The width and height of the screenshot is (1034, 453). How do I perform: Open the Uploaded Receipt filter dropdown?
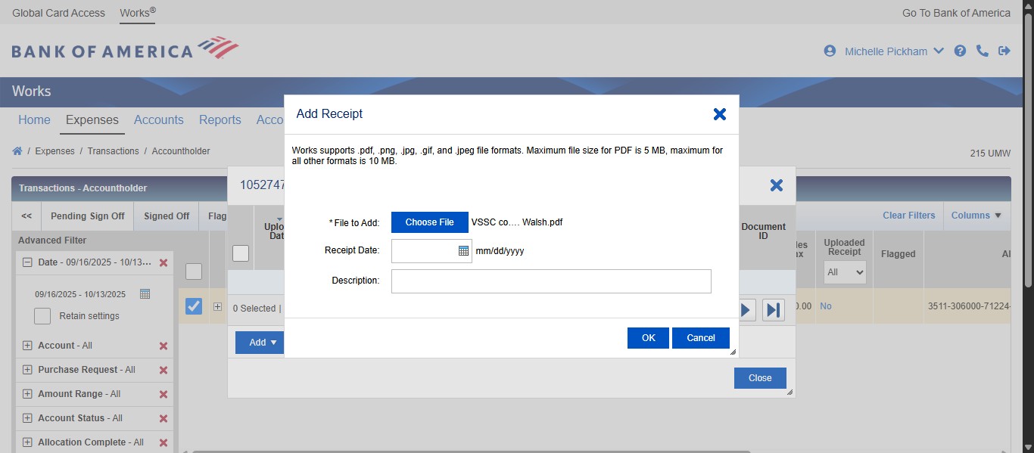tap(845, 271)
